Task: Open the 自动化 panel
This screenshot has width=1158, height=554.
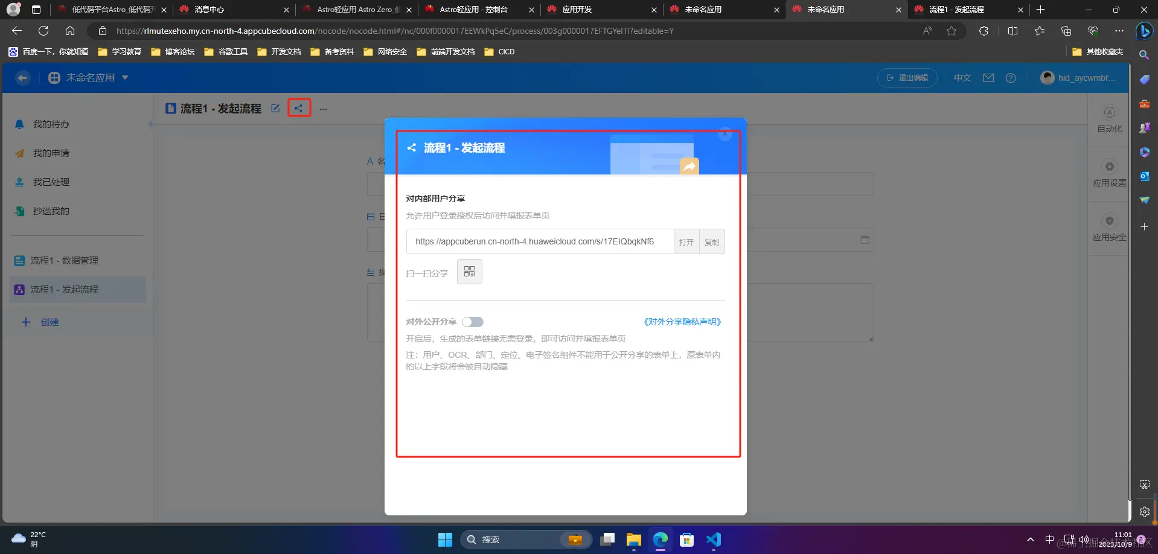Action: click(1109, 119)
